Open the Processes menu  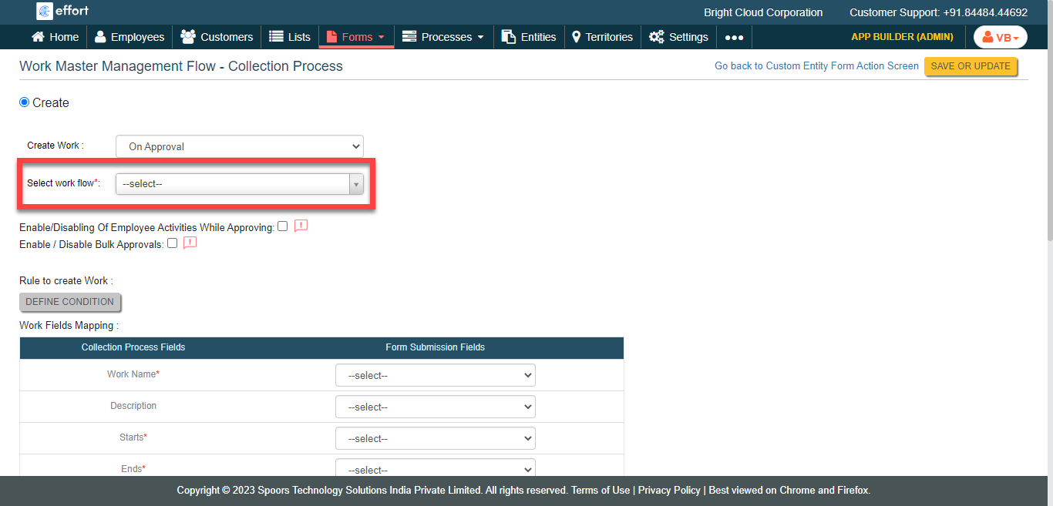click(x=444, y=37)
